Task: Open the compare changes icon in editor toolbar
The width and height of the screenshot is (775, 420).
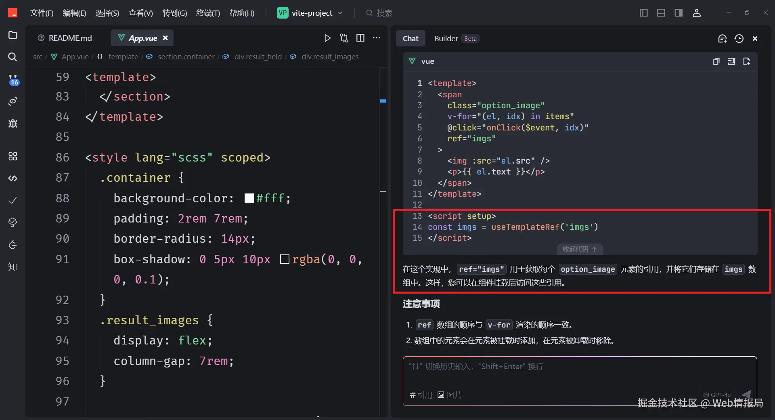Action: pos(344,38)
